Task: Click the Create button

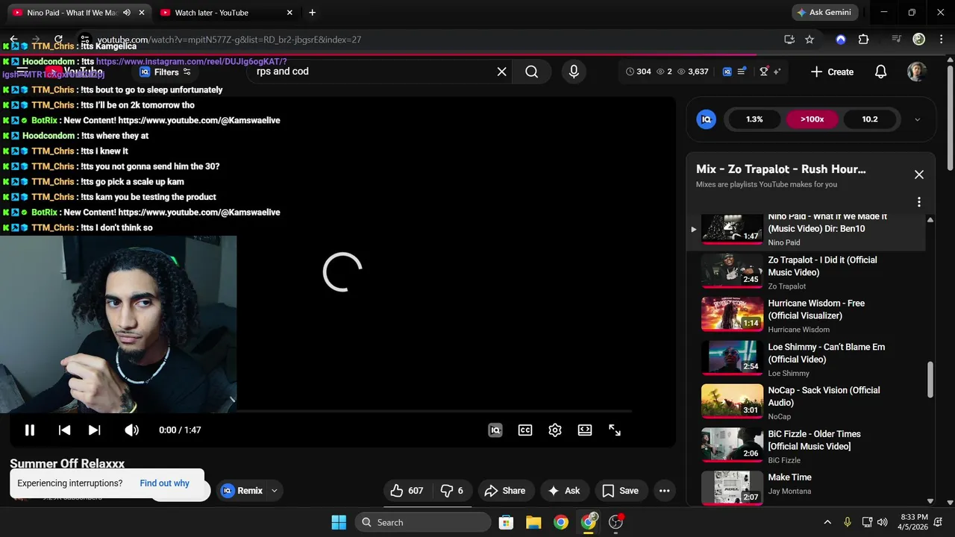Action: (832, 72)
